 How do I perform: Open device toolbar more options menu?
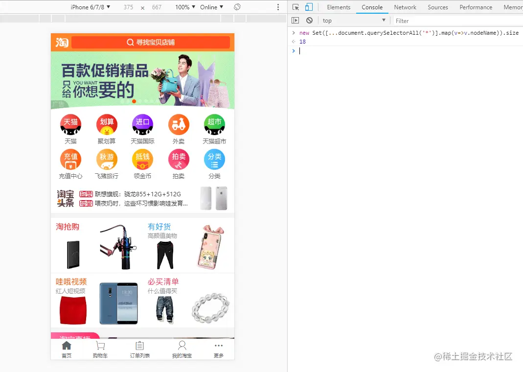pos(278,7)
